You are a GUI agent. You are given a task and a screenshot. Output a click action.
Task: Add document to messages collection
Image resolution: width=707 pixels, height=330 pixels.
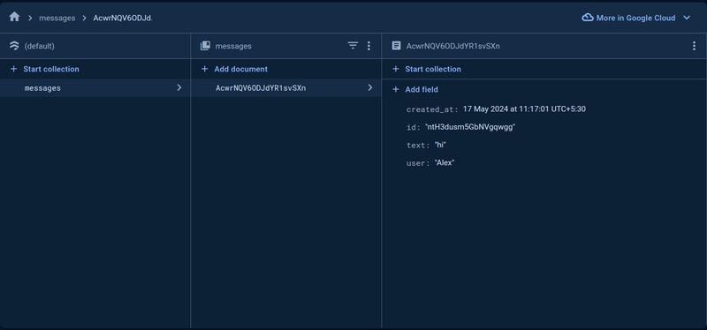point(240,69)
